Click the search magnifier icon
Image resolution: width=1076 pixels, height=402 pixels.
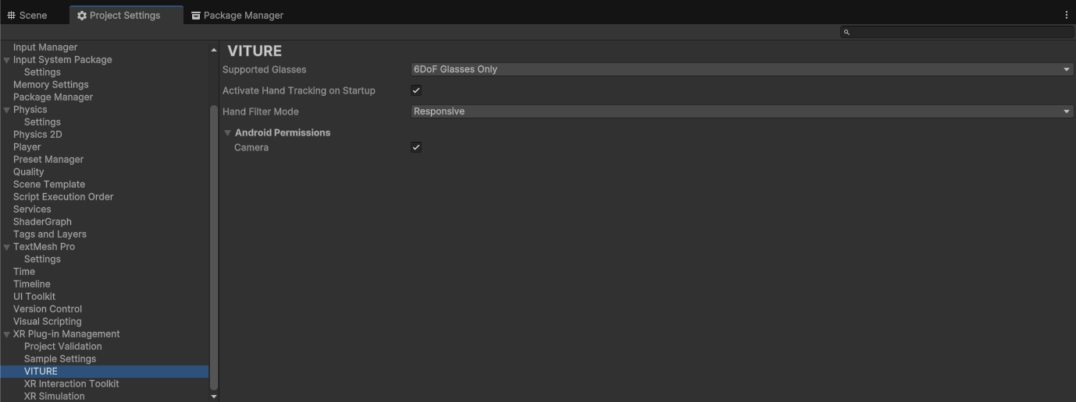tap(846, 32)
